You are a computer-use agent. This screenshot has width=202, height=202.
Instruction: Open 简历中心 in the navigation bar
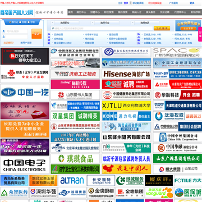coord(81,12)
